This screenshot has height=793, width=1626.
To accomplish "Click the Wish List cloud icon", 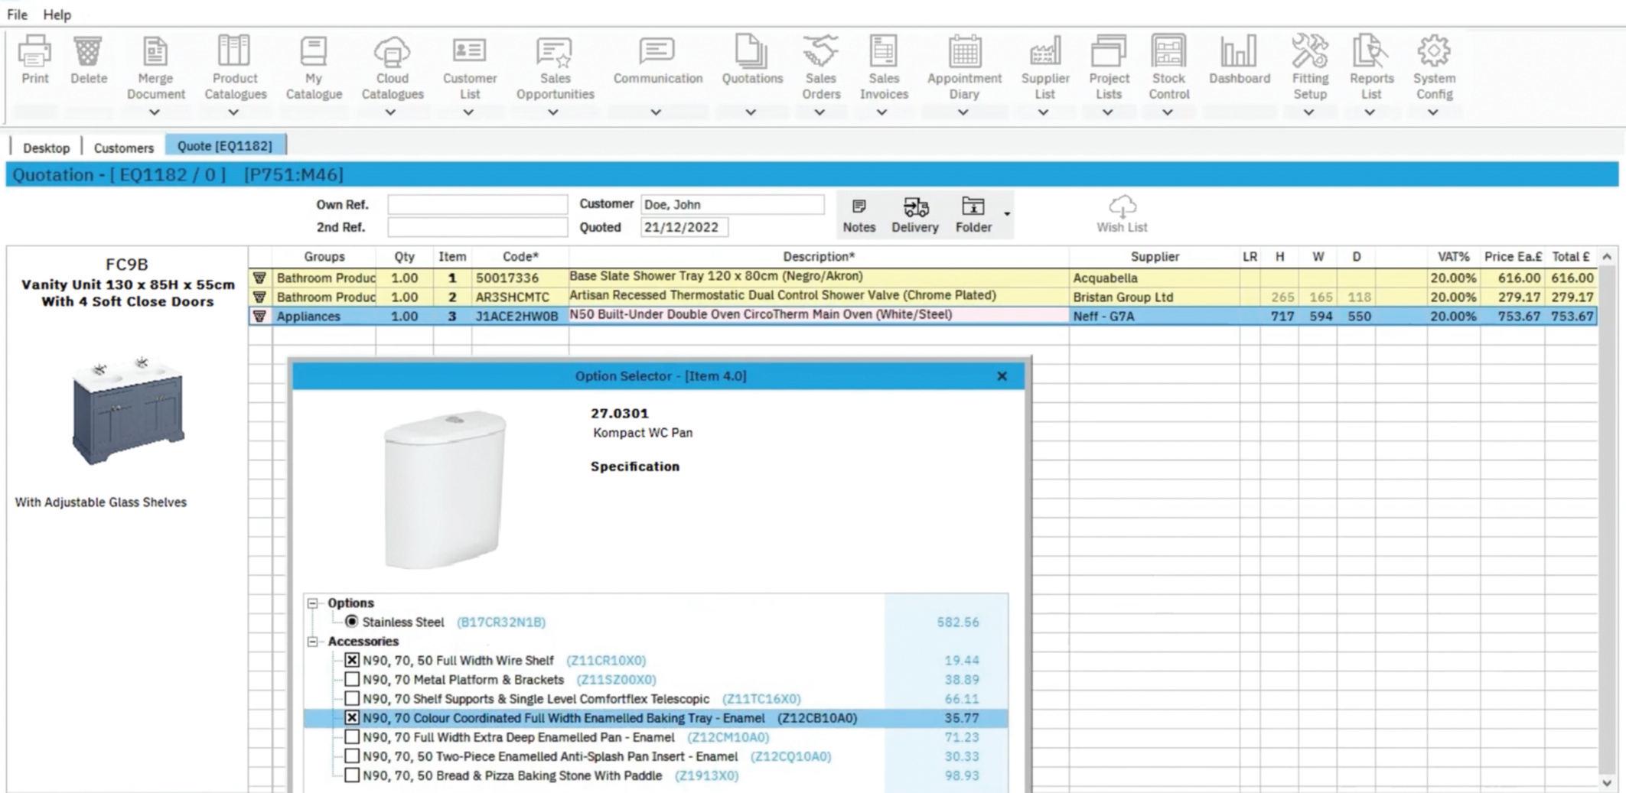I will pyautogui.click(x=1122, y=206).
